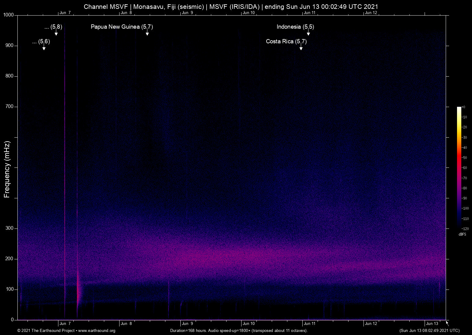Click the 800 frequency axis label
This screenshot has width=472, height=335.
(10, 76)
